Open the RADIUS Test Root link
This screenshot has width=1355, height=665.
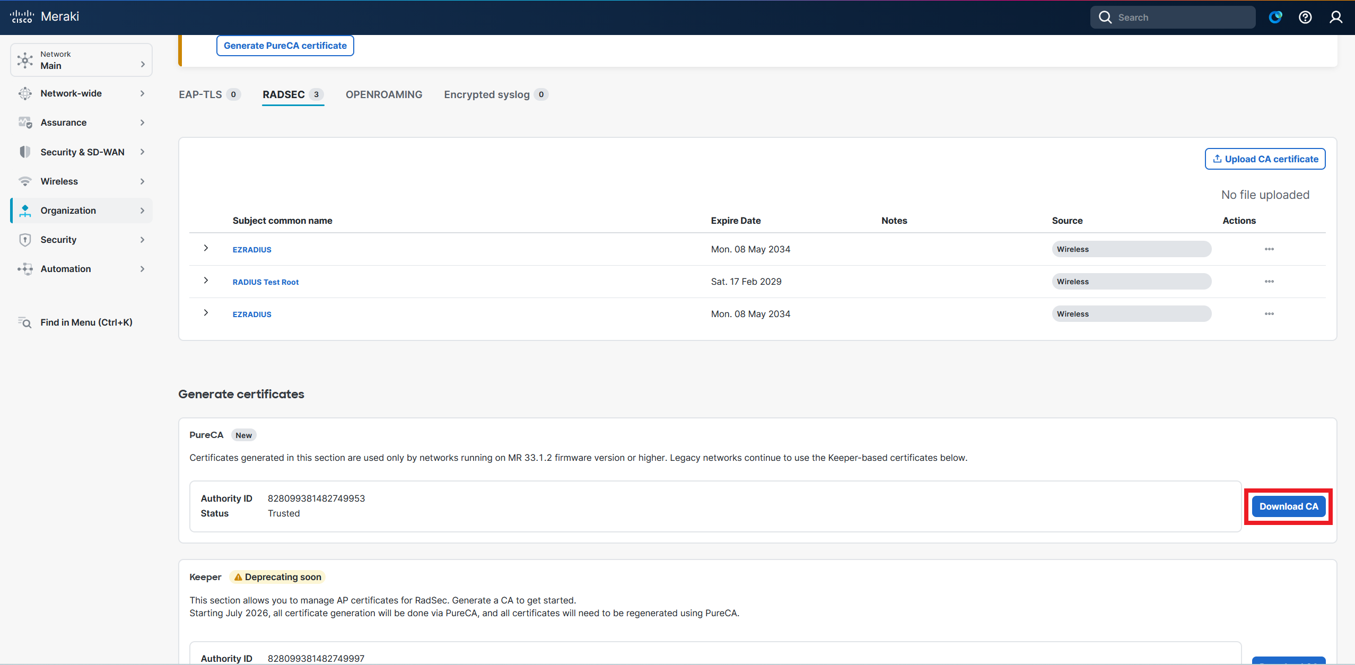[266, 282]
